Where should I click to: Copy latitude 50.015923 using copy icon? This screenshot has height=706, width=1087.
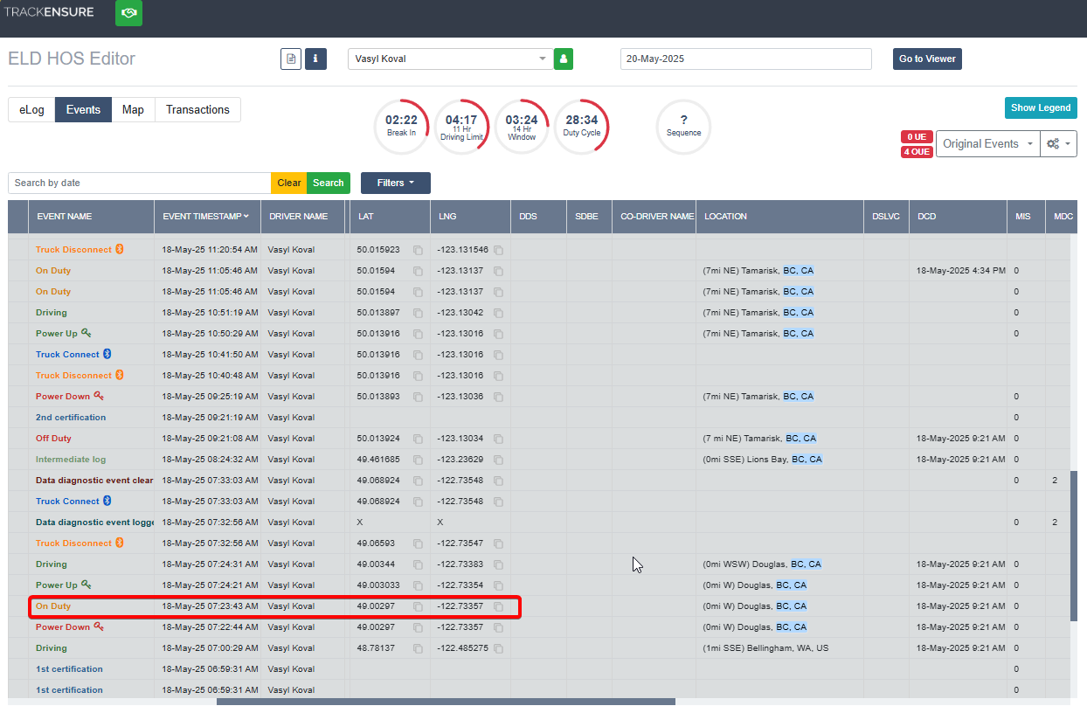tap(418, 250)
